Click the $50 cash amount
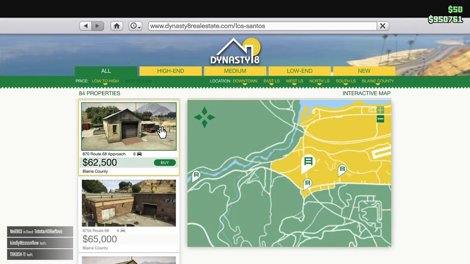 tap(455, 10)
